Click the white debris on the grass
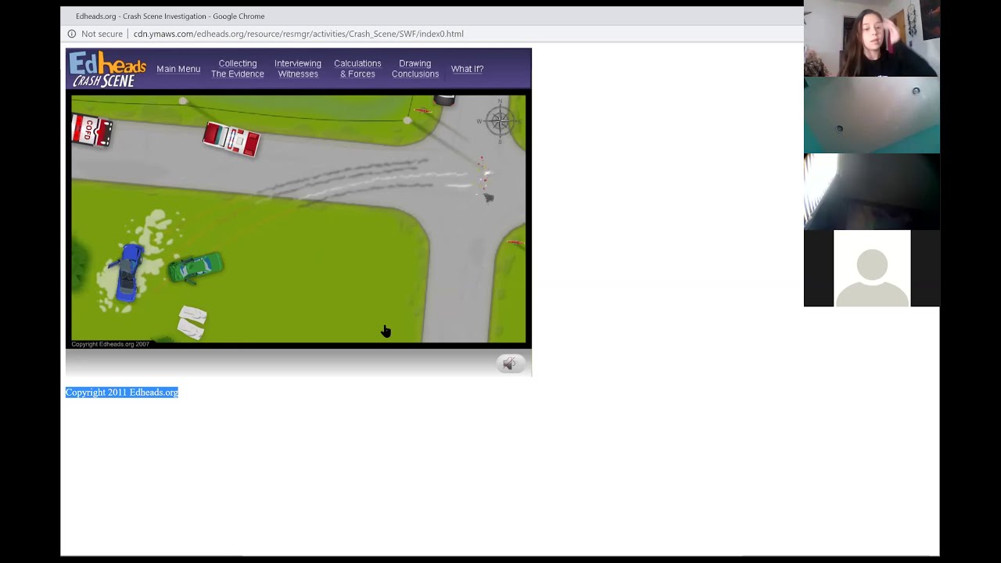 pyautogui.click(x=192, y=321)
